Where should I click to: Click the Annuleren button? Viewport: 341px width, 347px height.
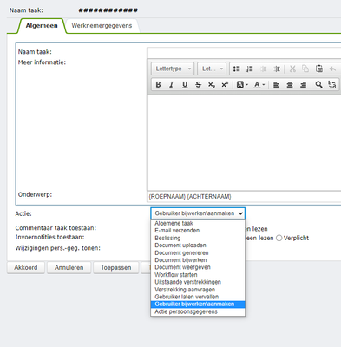[x=69, y=267]
